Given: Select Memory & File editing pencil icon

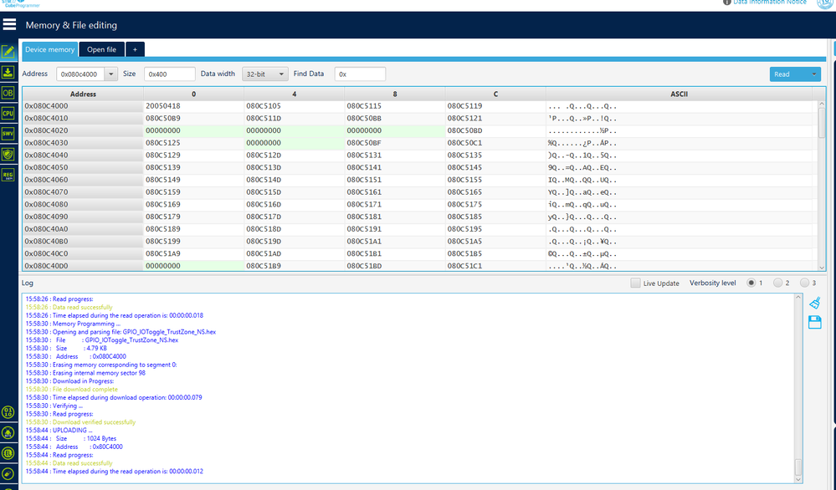Looking at the screenshot, I should coord(8,52).
